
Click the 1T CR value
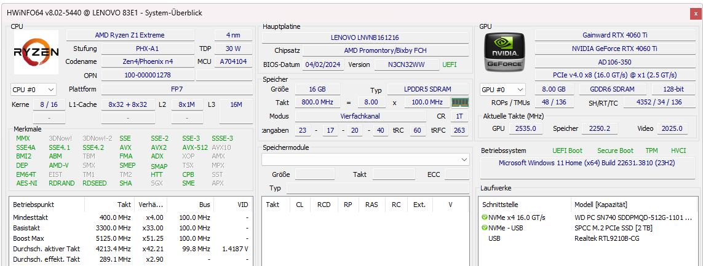[459, 116]
